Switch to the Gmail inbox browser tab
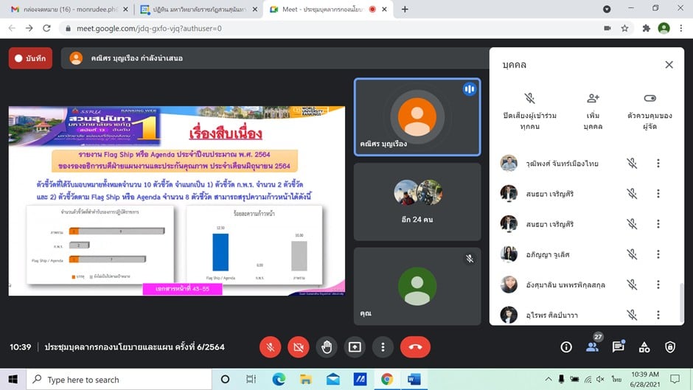Image resolution: width=693 pixels, height=390 pixels. (x=66, y=10)
